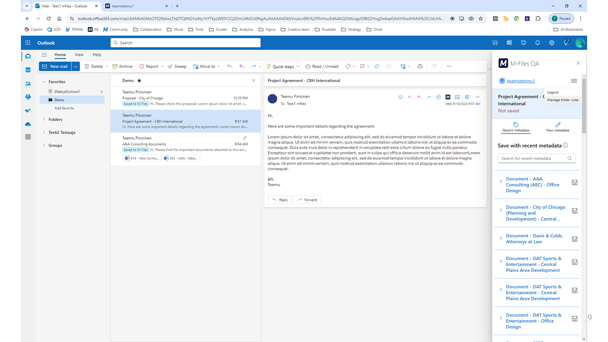The image size is (608, 342).
Task: Open the Delete dropdown arrow
Action: [x=106, y=66]
